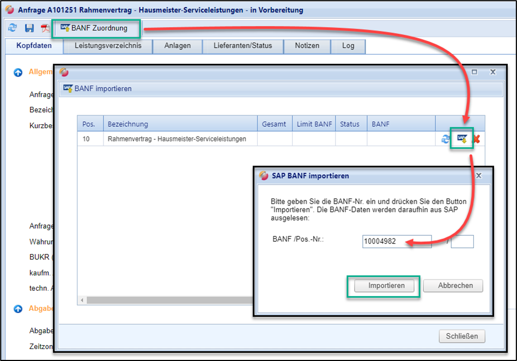This screenshot has width=517, height=361.
Task: Click the refresh icon in top toolbar
Action: [x=13, y=28]
